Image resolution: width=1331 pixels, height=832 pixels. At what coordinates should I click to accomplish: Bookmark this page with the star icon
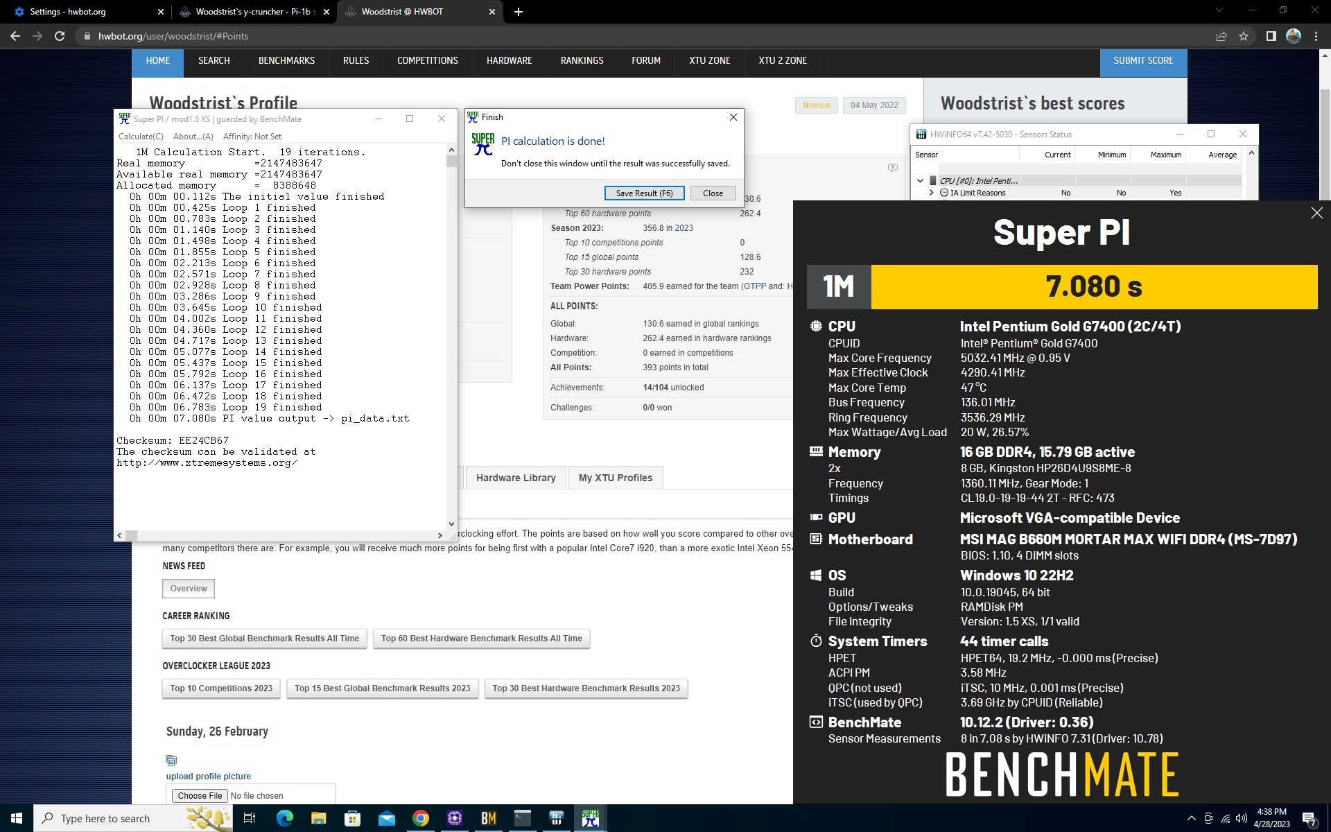click(1244, 36)
